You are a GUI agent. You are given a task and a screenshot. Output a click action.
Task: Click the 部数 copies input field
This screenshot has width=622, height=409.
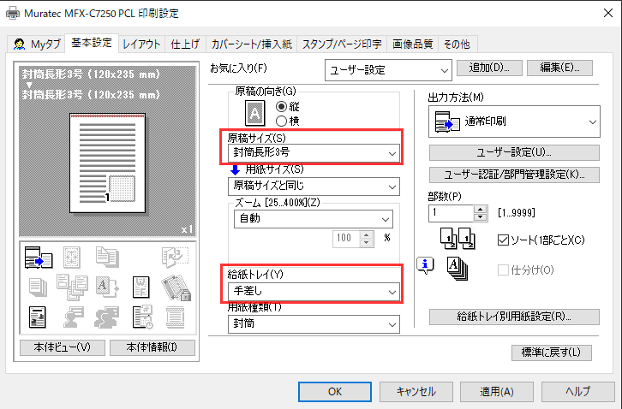pos(451,213)
